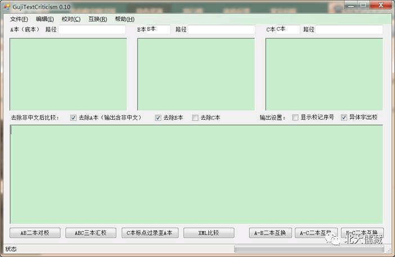Click the status bar progress bar
395x257 pixels.
click(x=309, y=249)
